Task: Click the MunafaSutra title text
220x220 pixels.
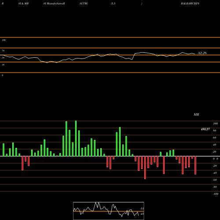Action: pos(55,4)
